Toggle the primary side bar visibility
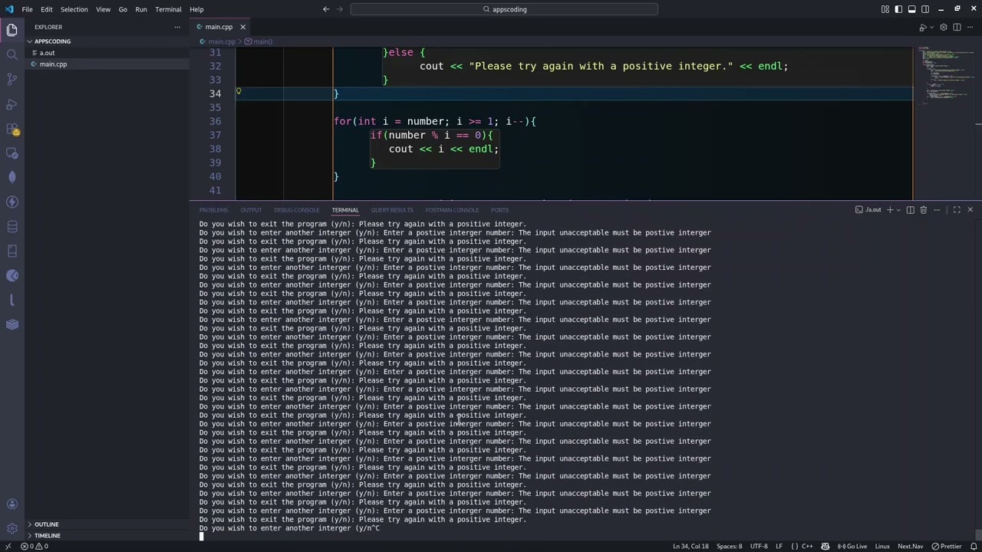 (x=898, y=9)
